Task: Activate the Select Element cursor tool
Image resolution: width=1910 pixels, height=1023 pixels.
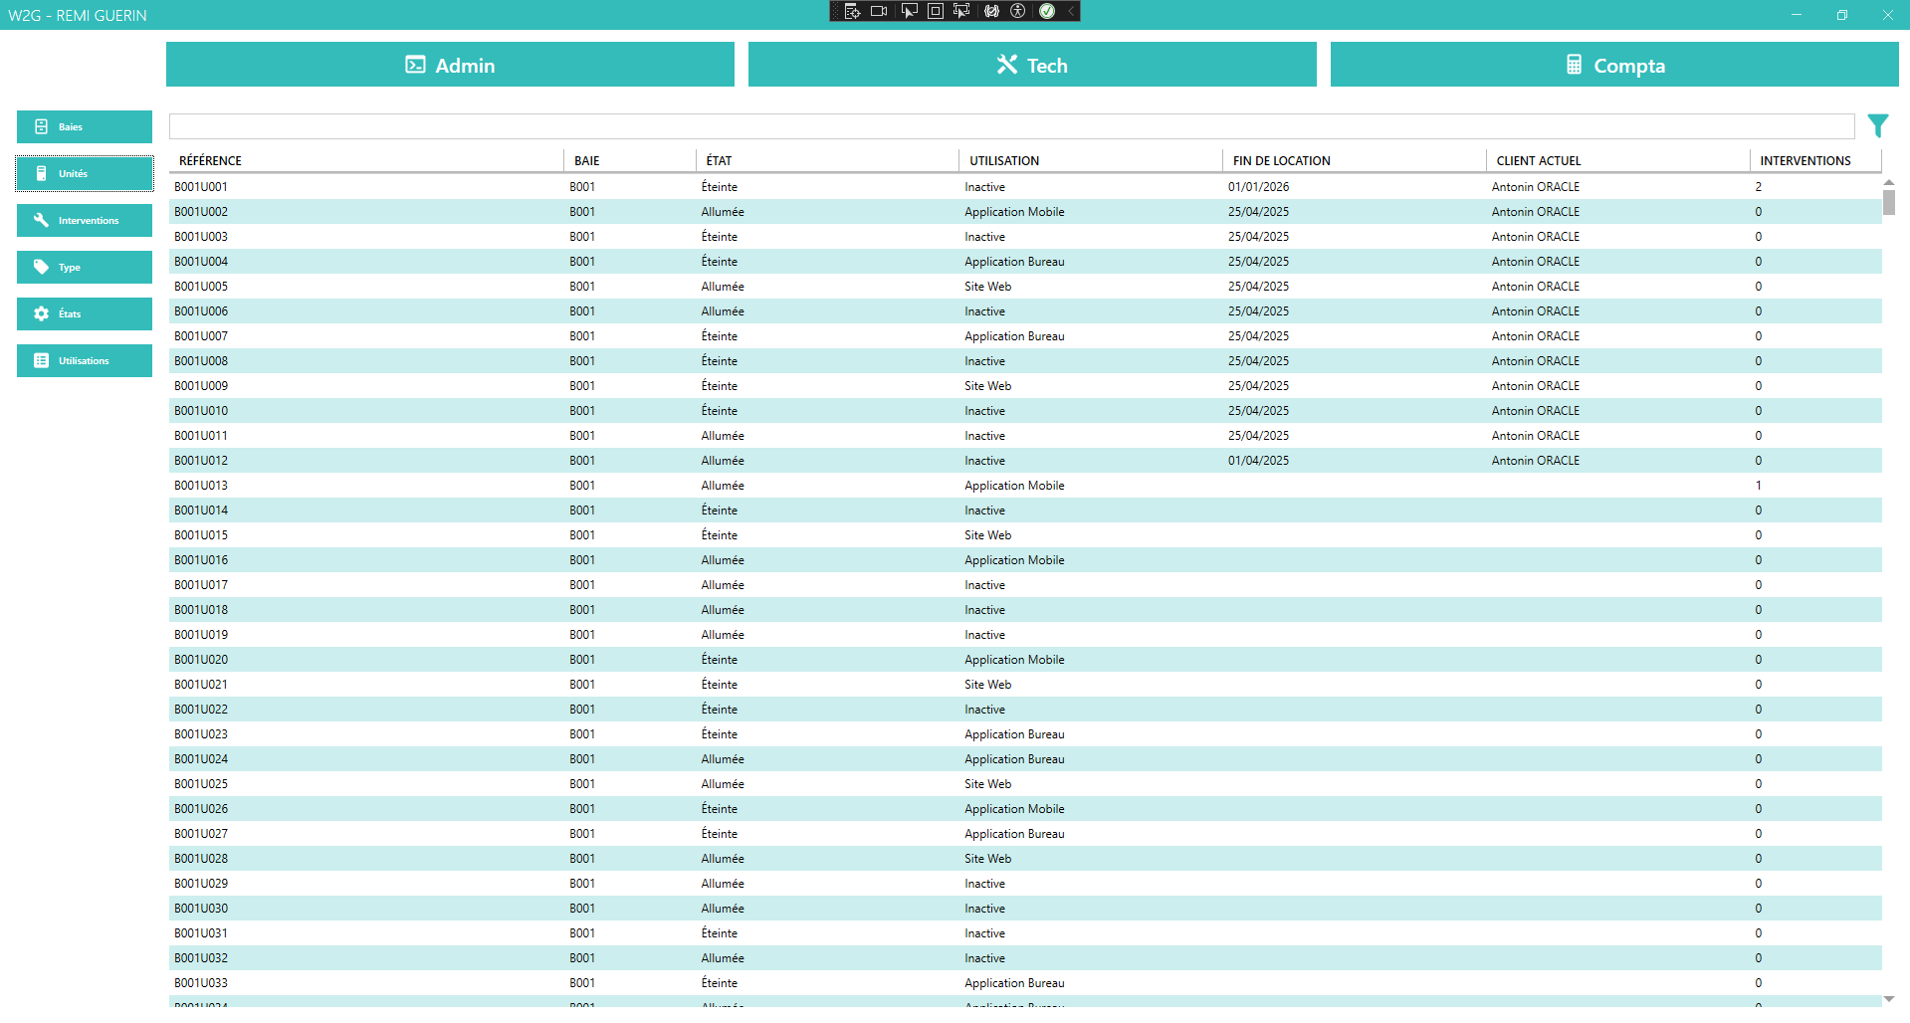Action: point(909,11)
